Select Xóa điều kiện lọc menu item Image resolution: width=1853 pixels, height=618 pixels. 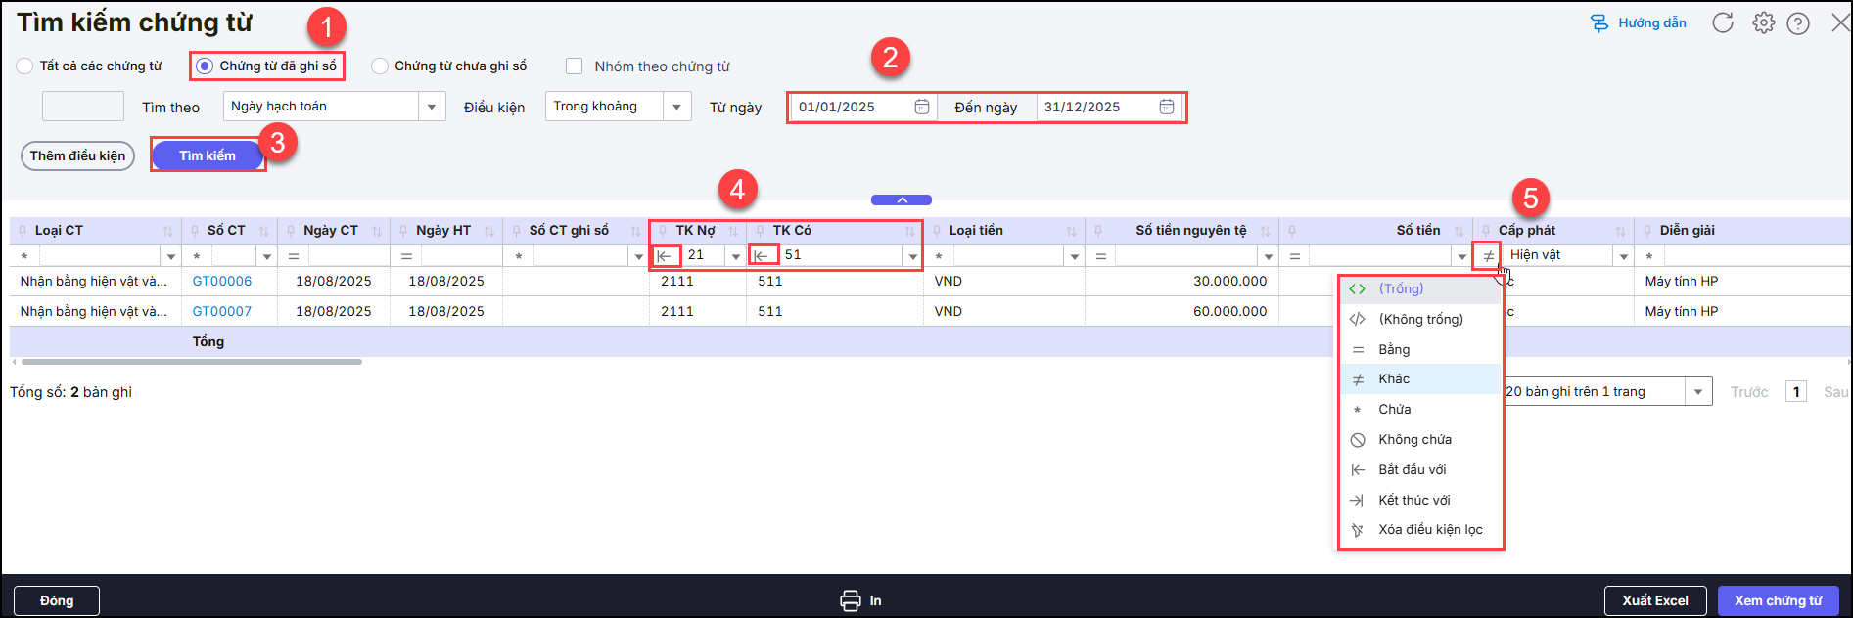point(1430,530)
